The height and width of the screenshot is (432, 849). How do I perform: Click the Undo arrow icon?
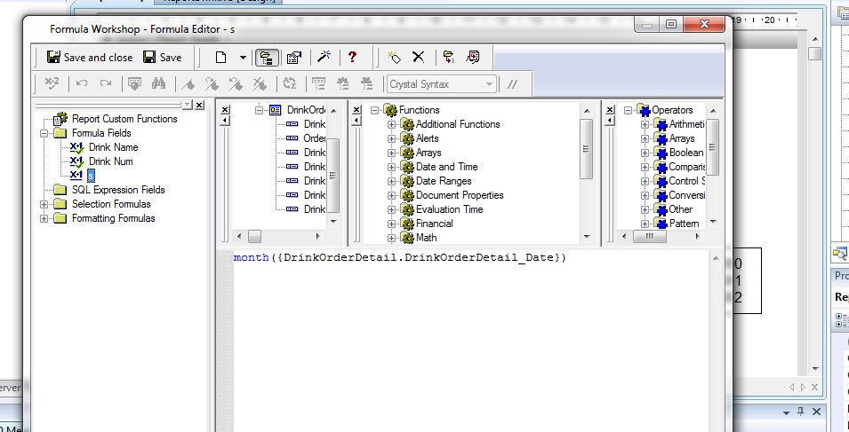point(81,83)
